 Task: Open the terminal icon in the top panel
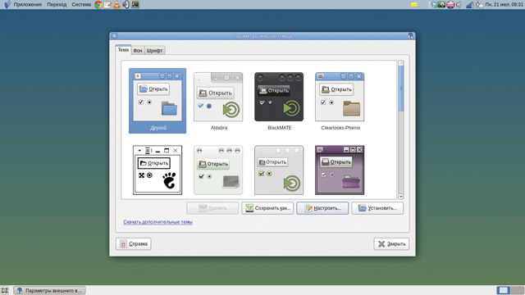[135, 4]
